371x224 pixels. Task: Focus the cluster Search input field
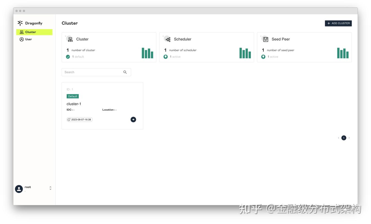point(96,72)
